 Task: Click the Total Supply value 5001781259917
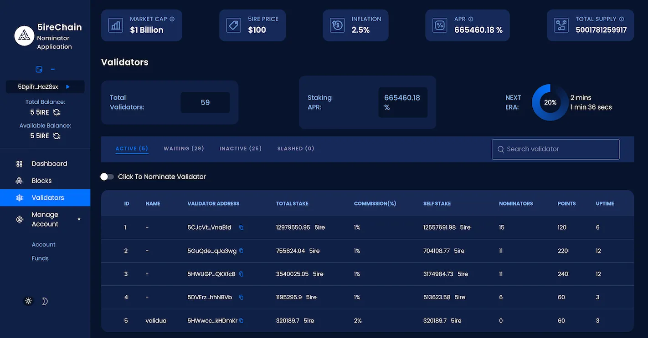(x=601, y=30)
